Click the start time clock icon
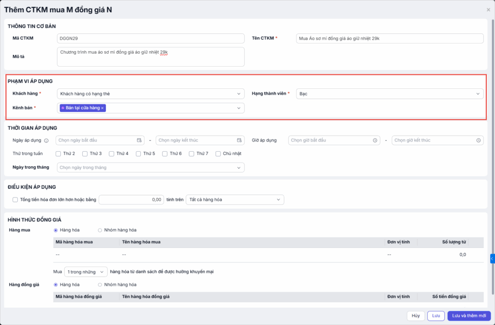The width and height of the screenshot is (495, 325). [375, 140]
